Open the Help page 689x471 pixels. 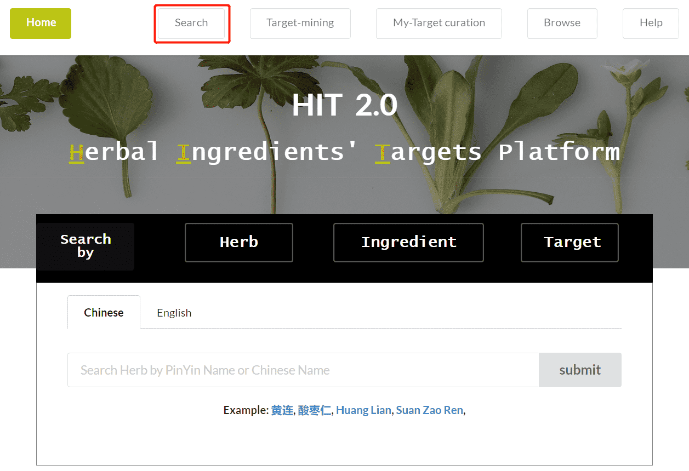click(x=651, y=24)
